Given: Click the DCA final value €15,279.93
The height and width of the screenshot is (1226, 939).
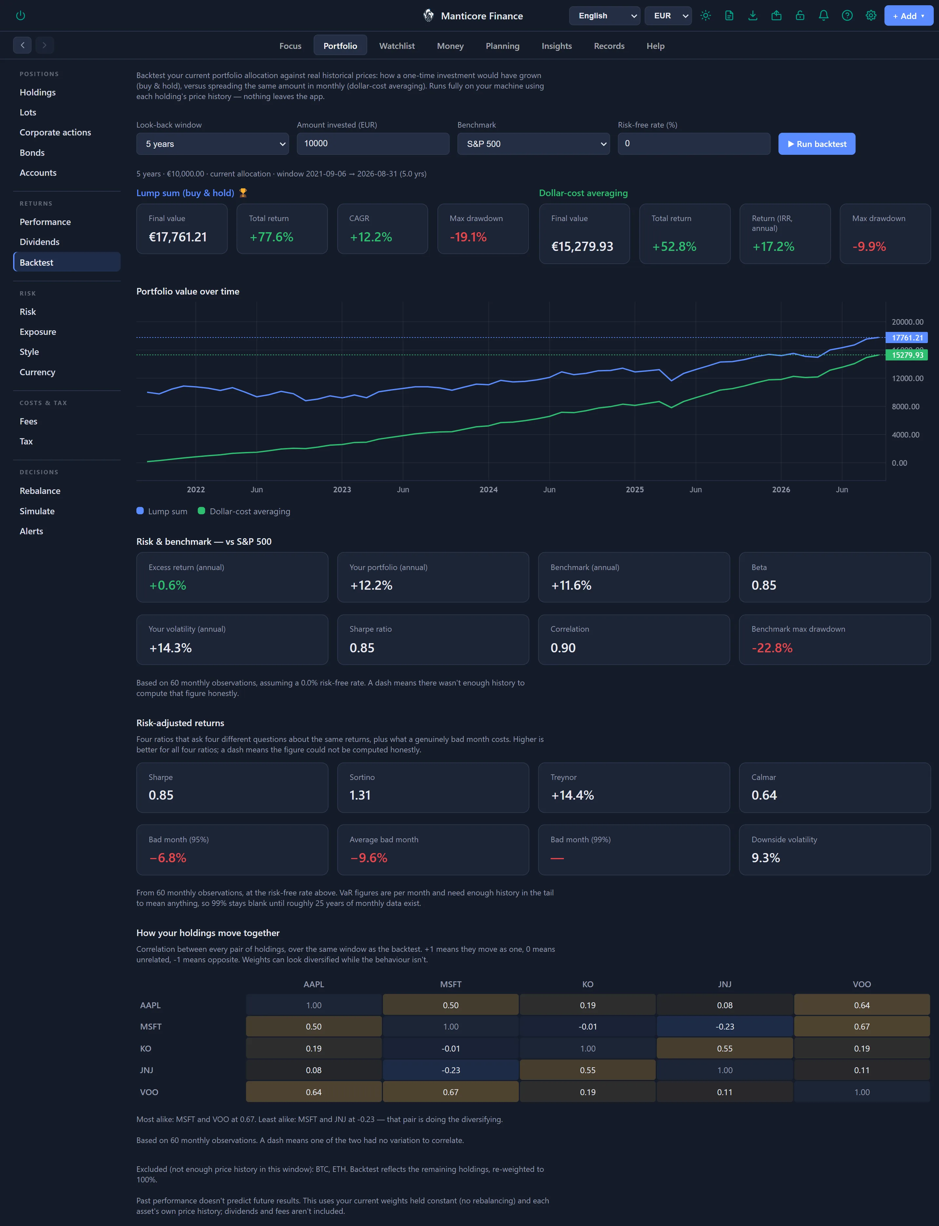Looking at the screenshot, I should tap(582, 247).
